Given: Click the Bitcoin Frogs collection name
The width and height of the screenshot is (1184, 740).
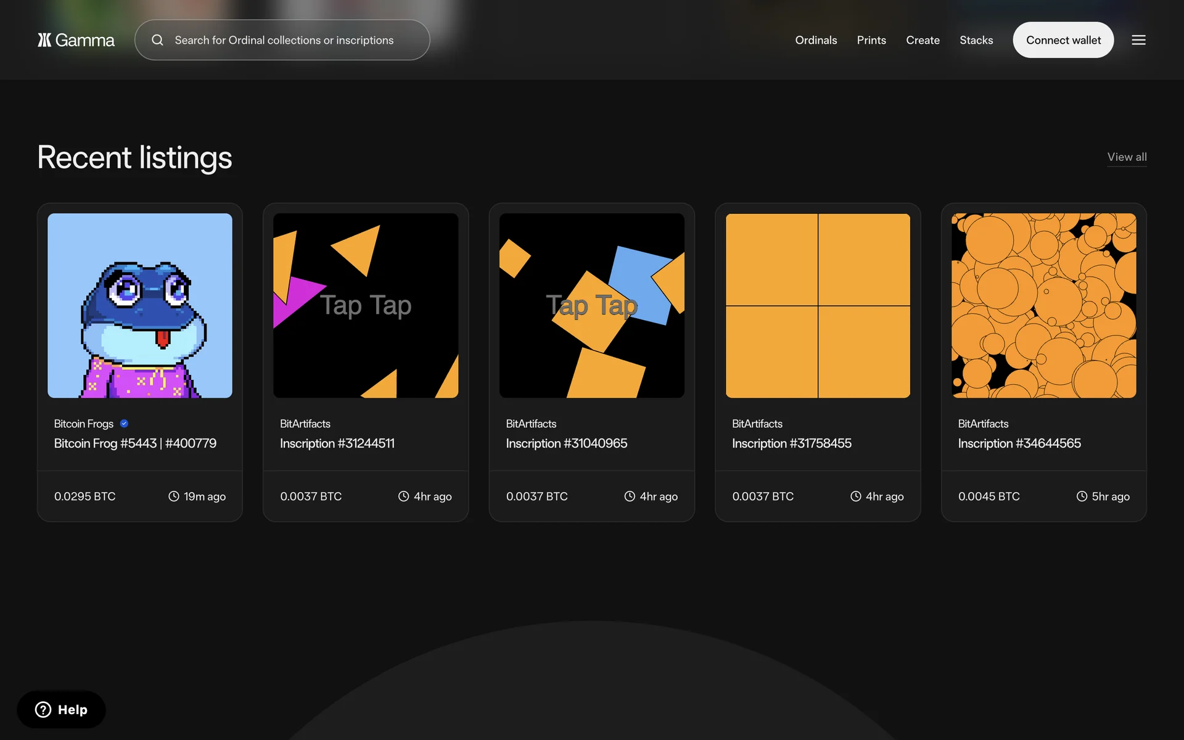Looking at the screenshot, I should (x=84, y=424).
